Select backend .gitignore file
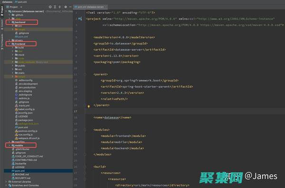Image resolution: width=285 pixels, height=188 pixels. (24, 33)
